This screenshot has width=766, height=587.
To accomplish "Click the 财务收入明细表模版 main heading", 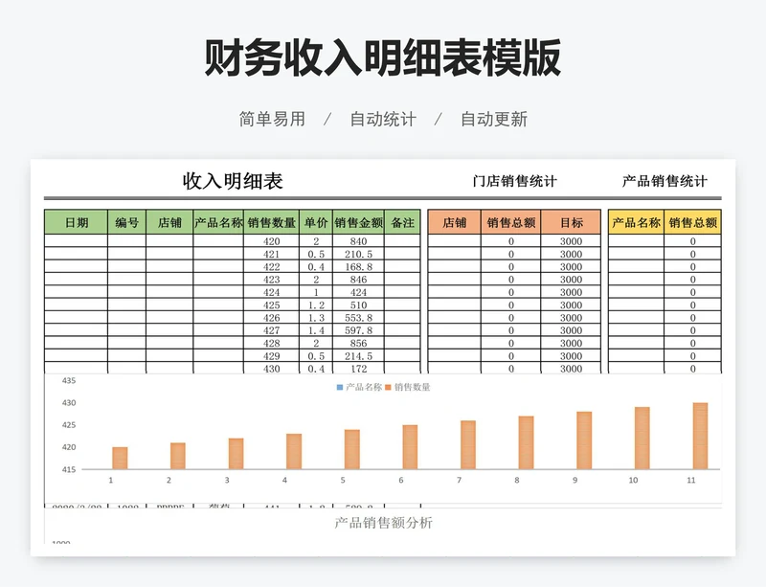I will click(x=382, y=57).
